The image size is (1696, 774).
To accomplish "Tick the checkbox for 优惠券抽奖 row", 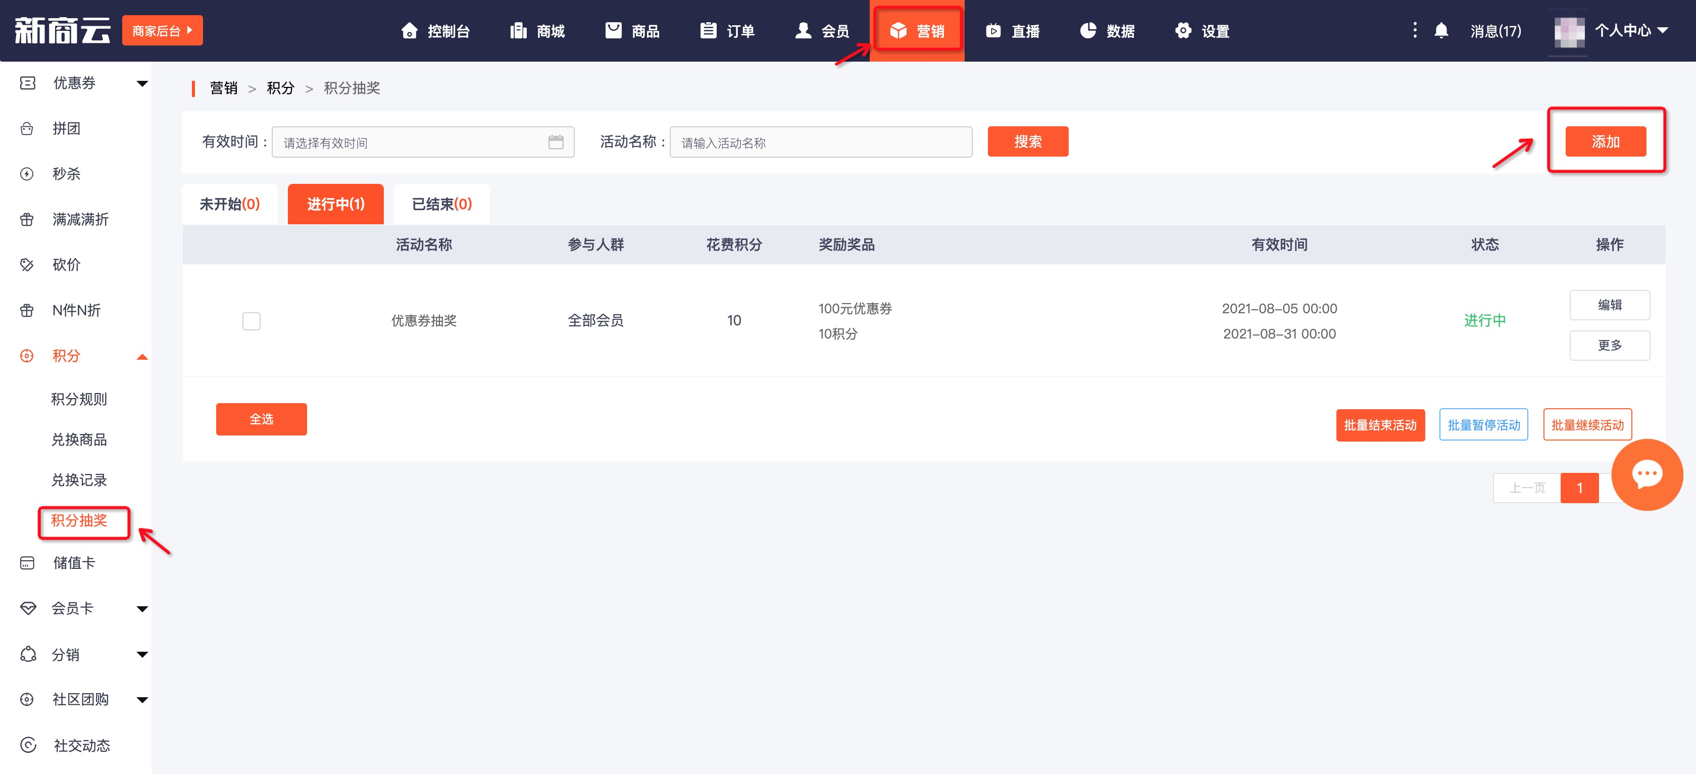I will point(252,321).
